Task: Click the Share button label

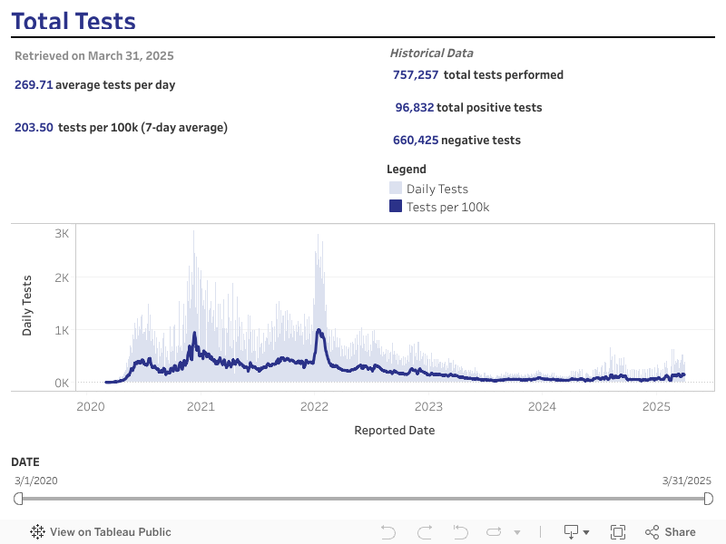Action: [680, 532]
